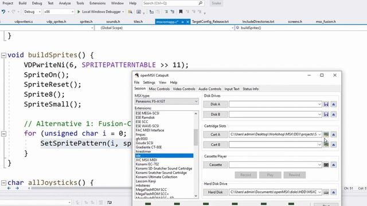Pin the msxromapp.c tab
This screenshot has width=367, height=206.
tap(182, 22)
